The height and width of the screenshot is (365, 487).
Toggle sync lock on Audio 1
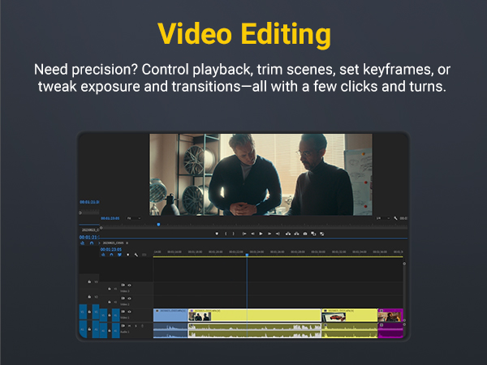(x=123, y=325)
